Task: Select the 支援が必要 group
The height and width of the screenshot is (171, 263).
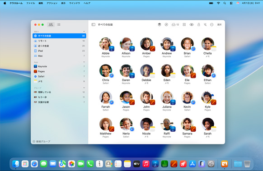Action: (x=59, y=102)
